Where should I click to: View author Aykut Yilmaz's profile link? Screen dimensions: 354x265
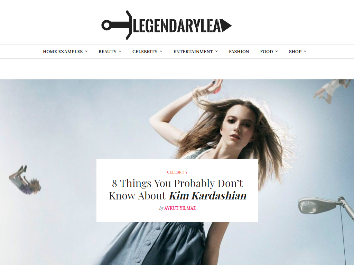coord(180,208)
